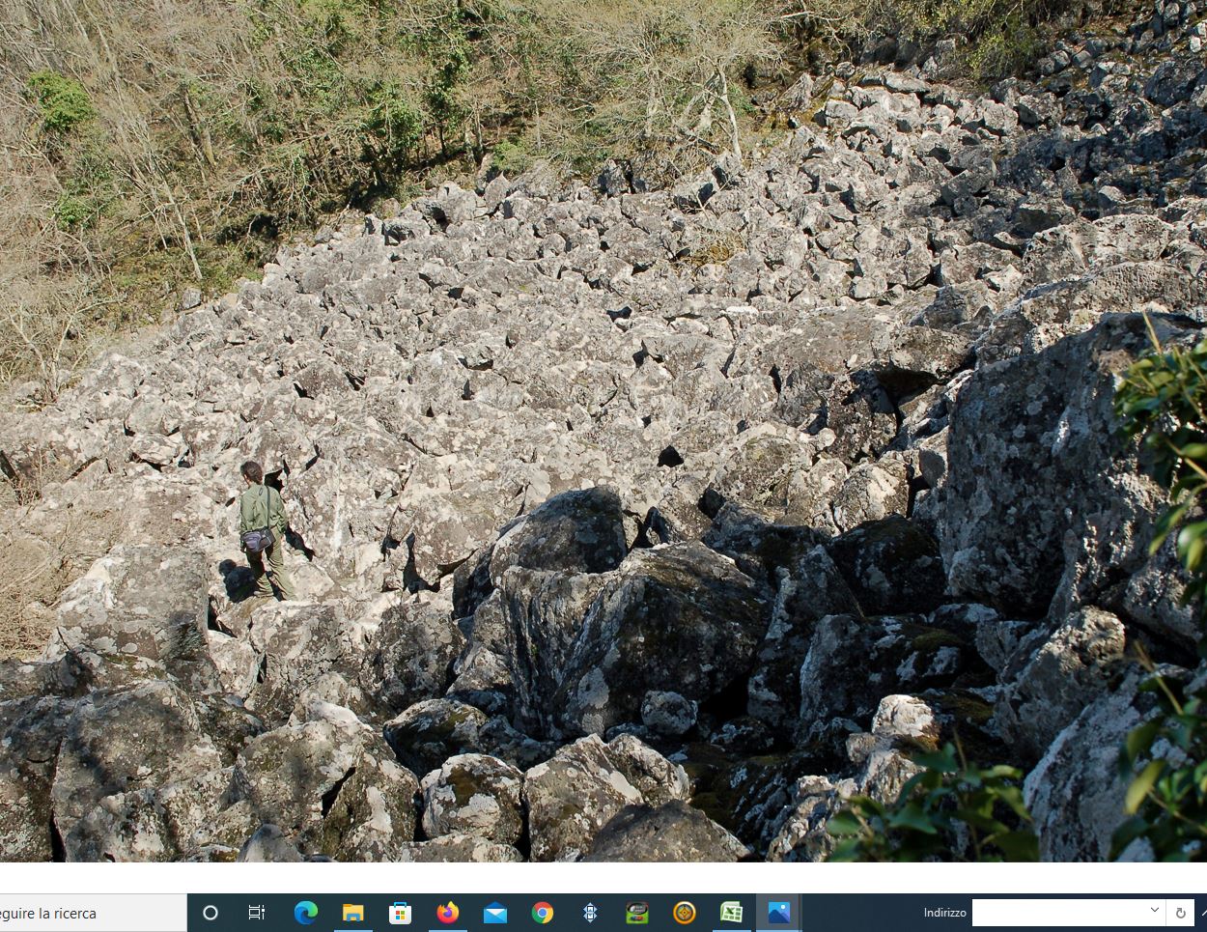Launch Microsoft Edge from the taskbar
This screenshot has width=1207, height=932.
click(305, 913)
